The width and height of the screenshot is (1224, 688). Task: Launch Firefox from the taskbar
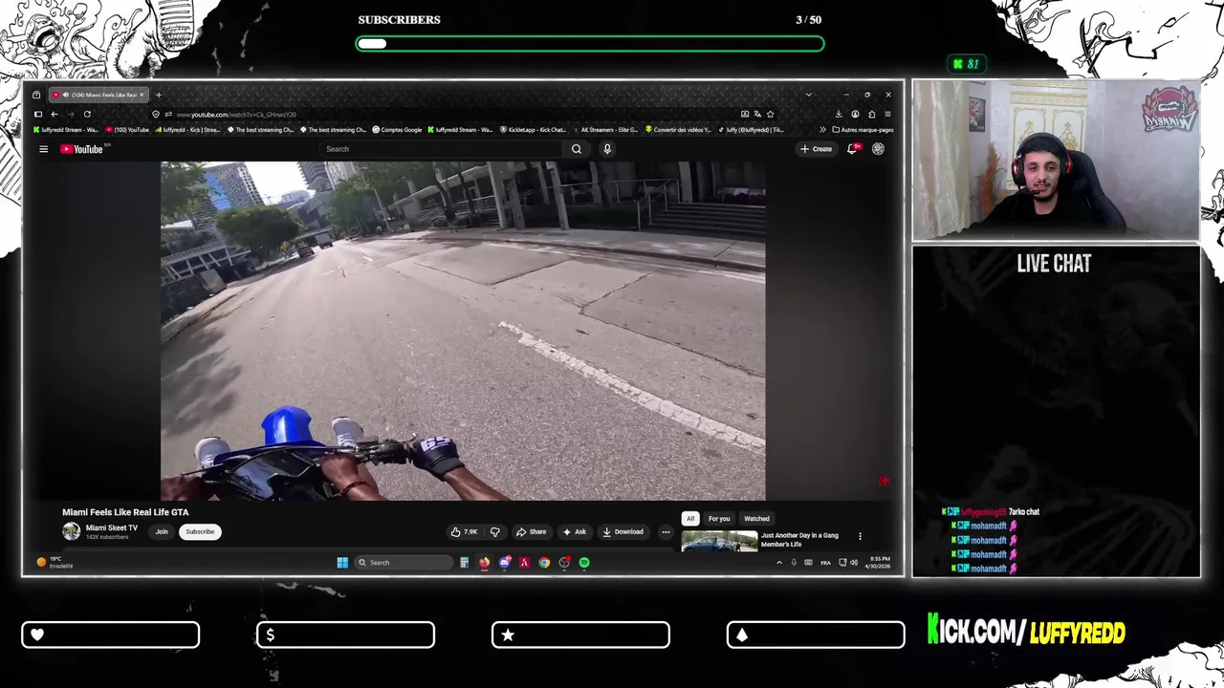point(484,563)
